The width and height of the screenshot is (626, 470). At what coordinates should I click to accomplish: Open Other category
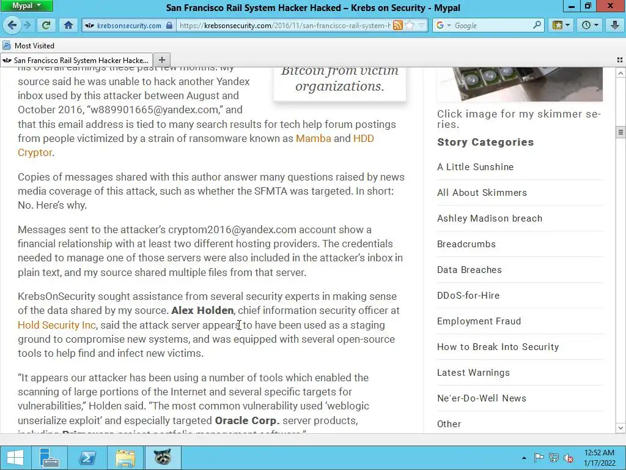(x=449, y=423)
